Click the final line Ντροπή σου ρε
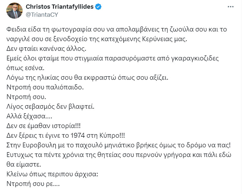The width and height of the screenshot is (243, 194). tap(33, 184)
